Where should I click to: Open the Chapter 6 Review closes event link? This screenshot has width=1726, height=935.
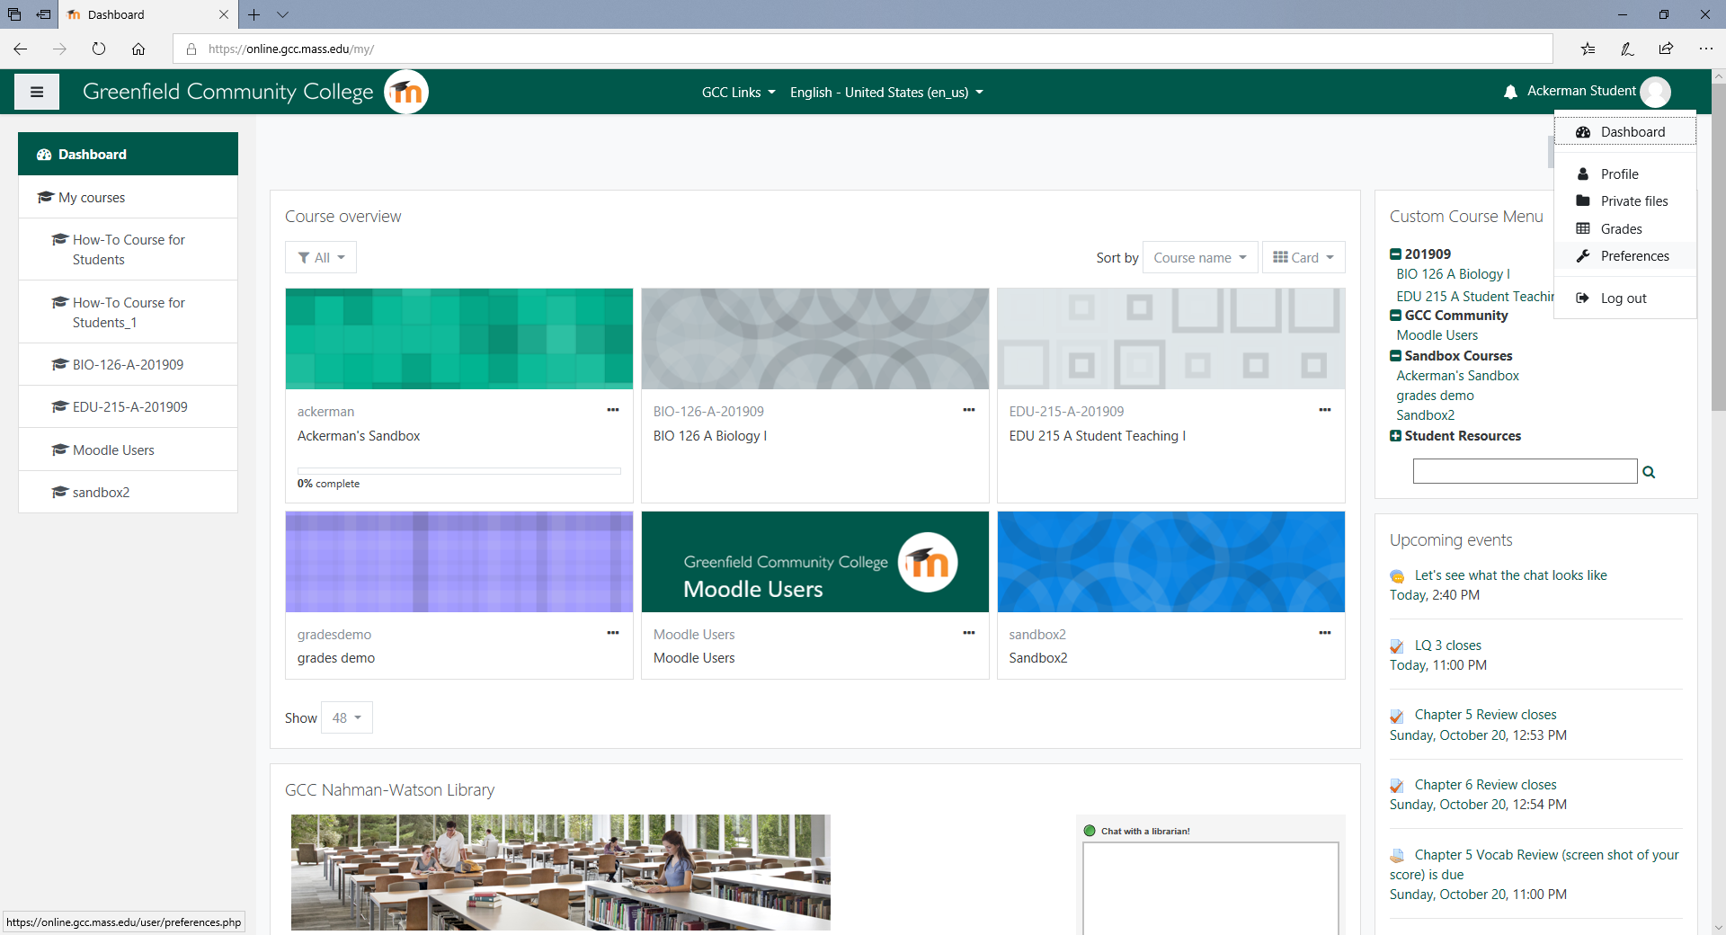tap(1485, 785)
